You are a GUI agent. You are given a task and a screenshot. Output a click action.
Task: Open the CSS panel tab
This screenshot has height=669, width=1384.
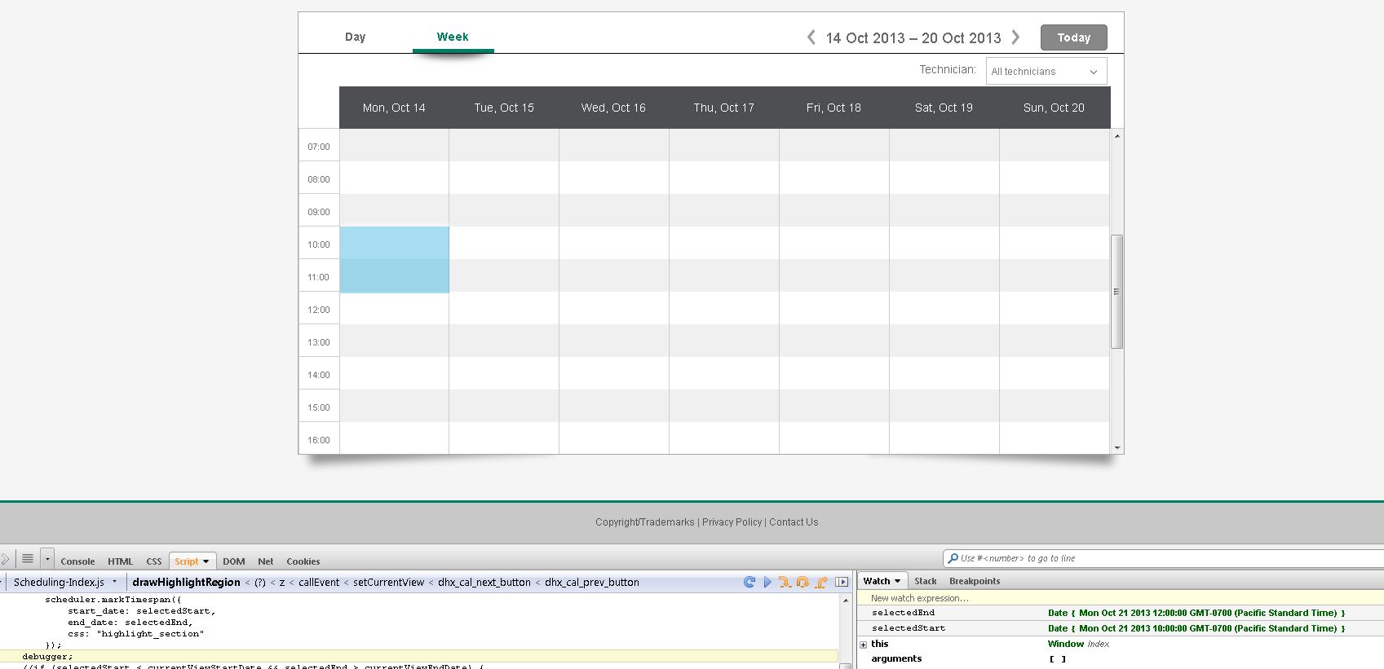(x=154, y=561)
